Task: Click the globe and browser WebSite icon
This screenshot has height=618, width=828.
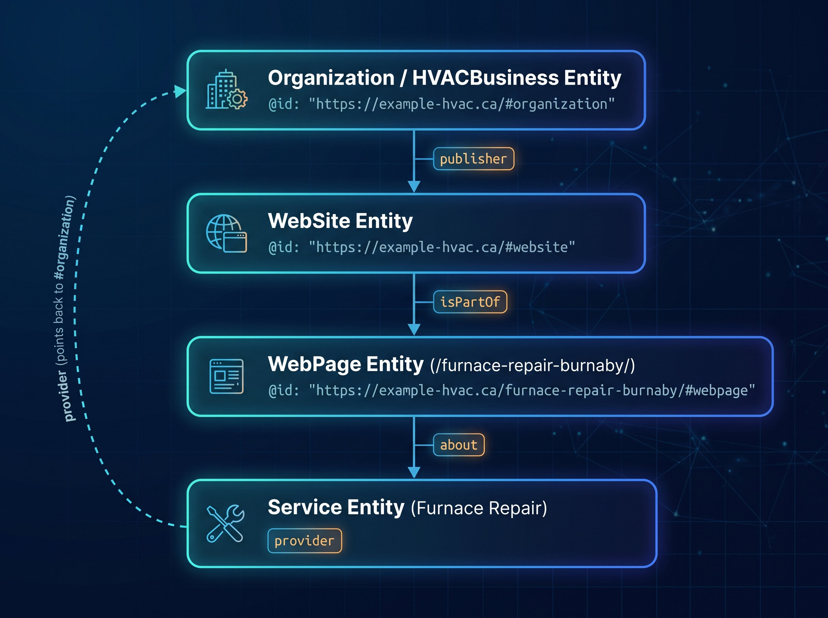Action: click(x=226, y=233)
